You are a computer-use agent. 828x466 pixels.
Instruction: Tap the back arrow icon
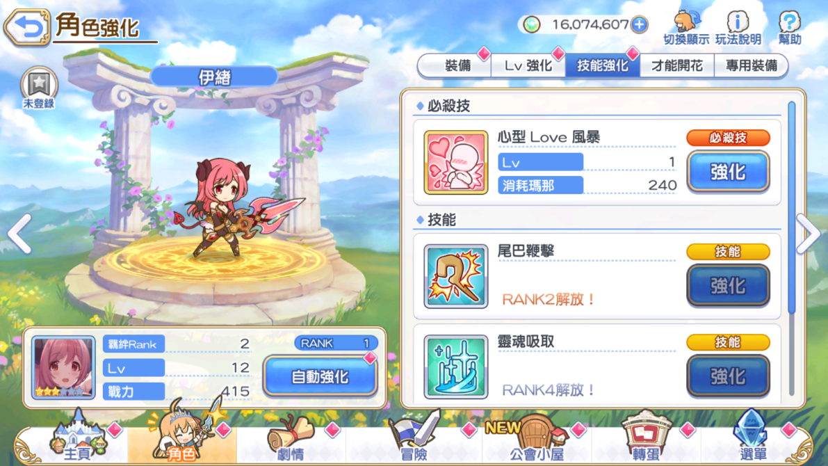[x=27, y=26]
